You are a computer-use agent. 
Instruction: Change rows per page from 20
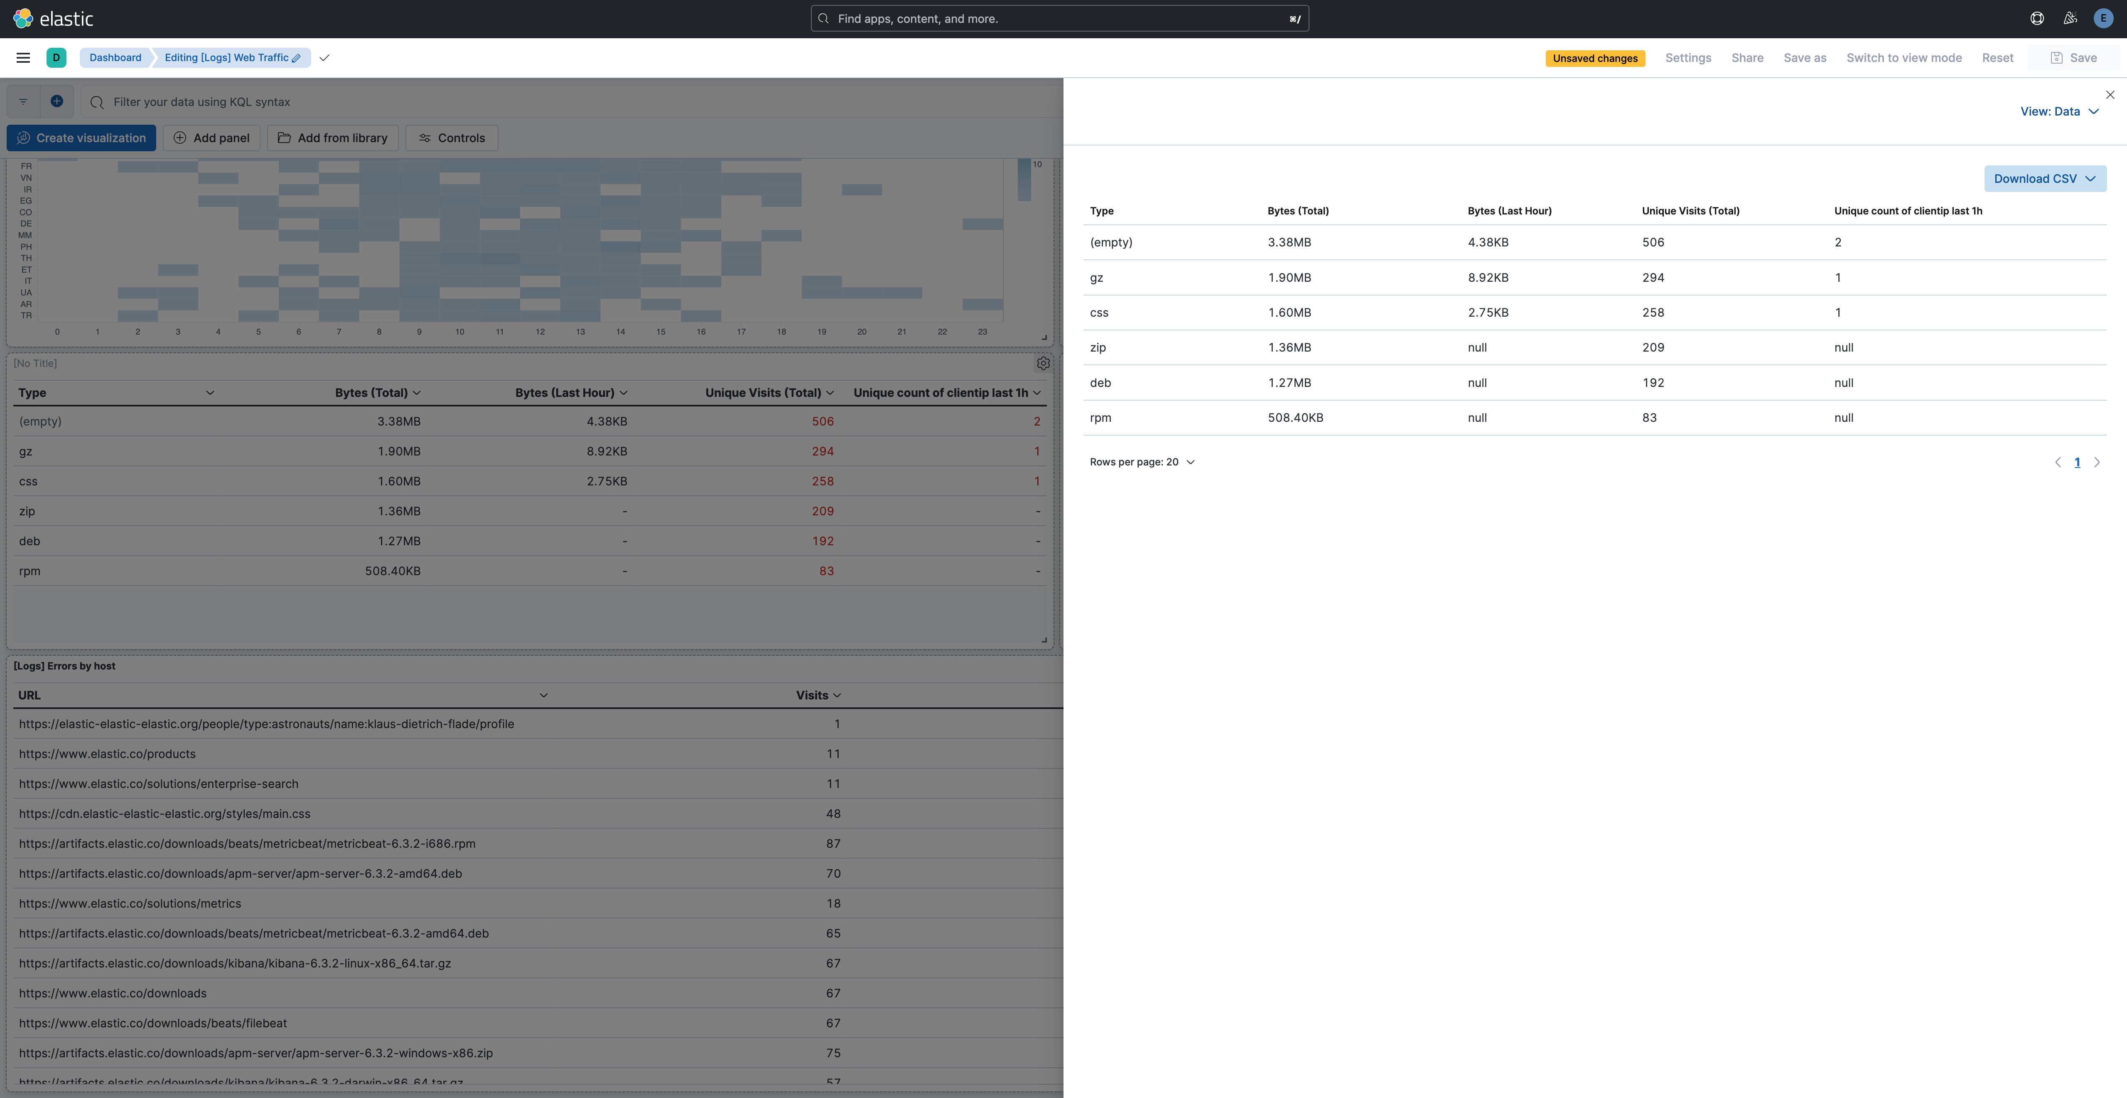pyautogui.click(x=1142, y=462)
